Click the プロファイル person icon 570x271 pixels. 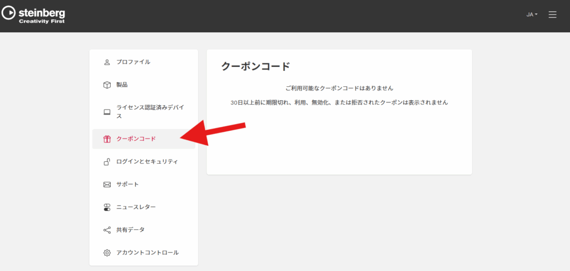pos(107,62)
